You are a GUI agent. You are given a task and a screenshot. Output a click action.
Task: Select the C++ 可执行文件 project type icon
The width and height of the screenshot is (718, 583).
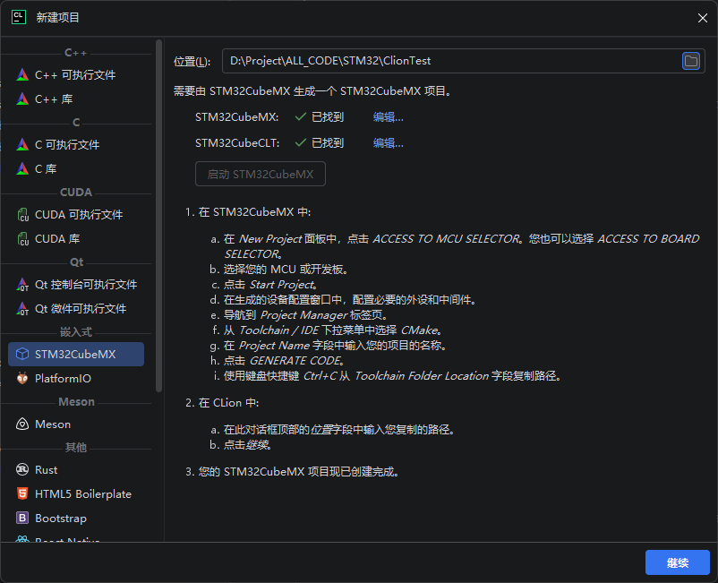[x=22, y=75]
